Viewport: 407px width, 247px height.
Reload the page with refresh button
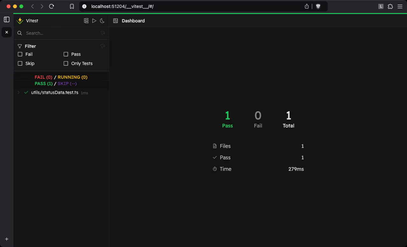click(52, 6)
